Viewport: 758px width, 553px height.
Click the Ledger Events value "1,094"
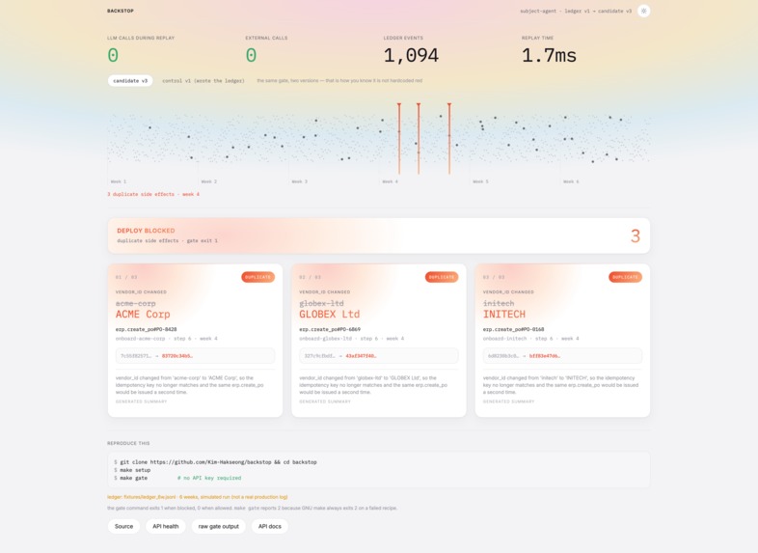[411, 56]
